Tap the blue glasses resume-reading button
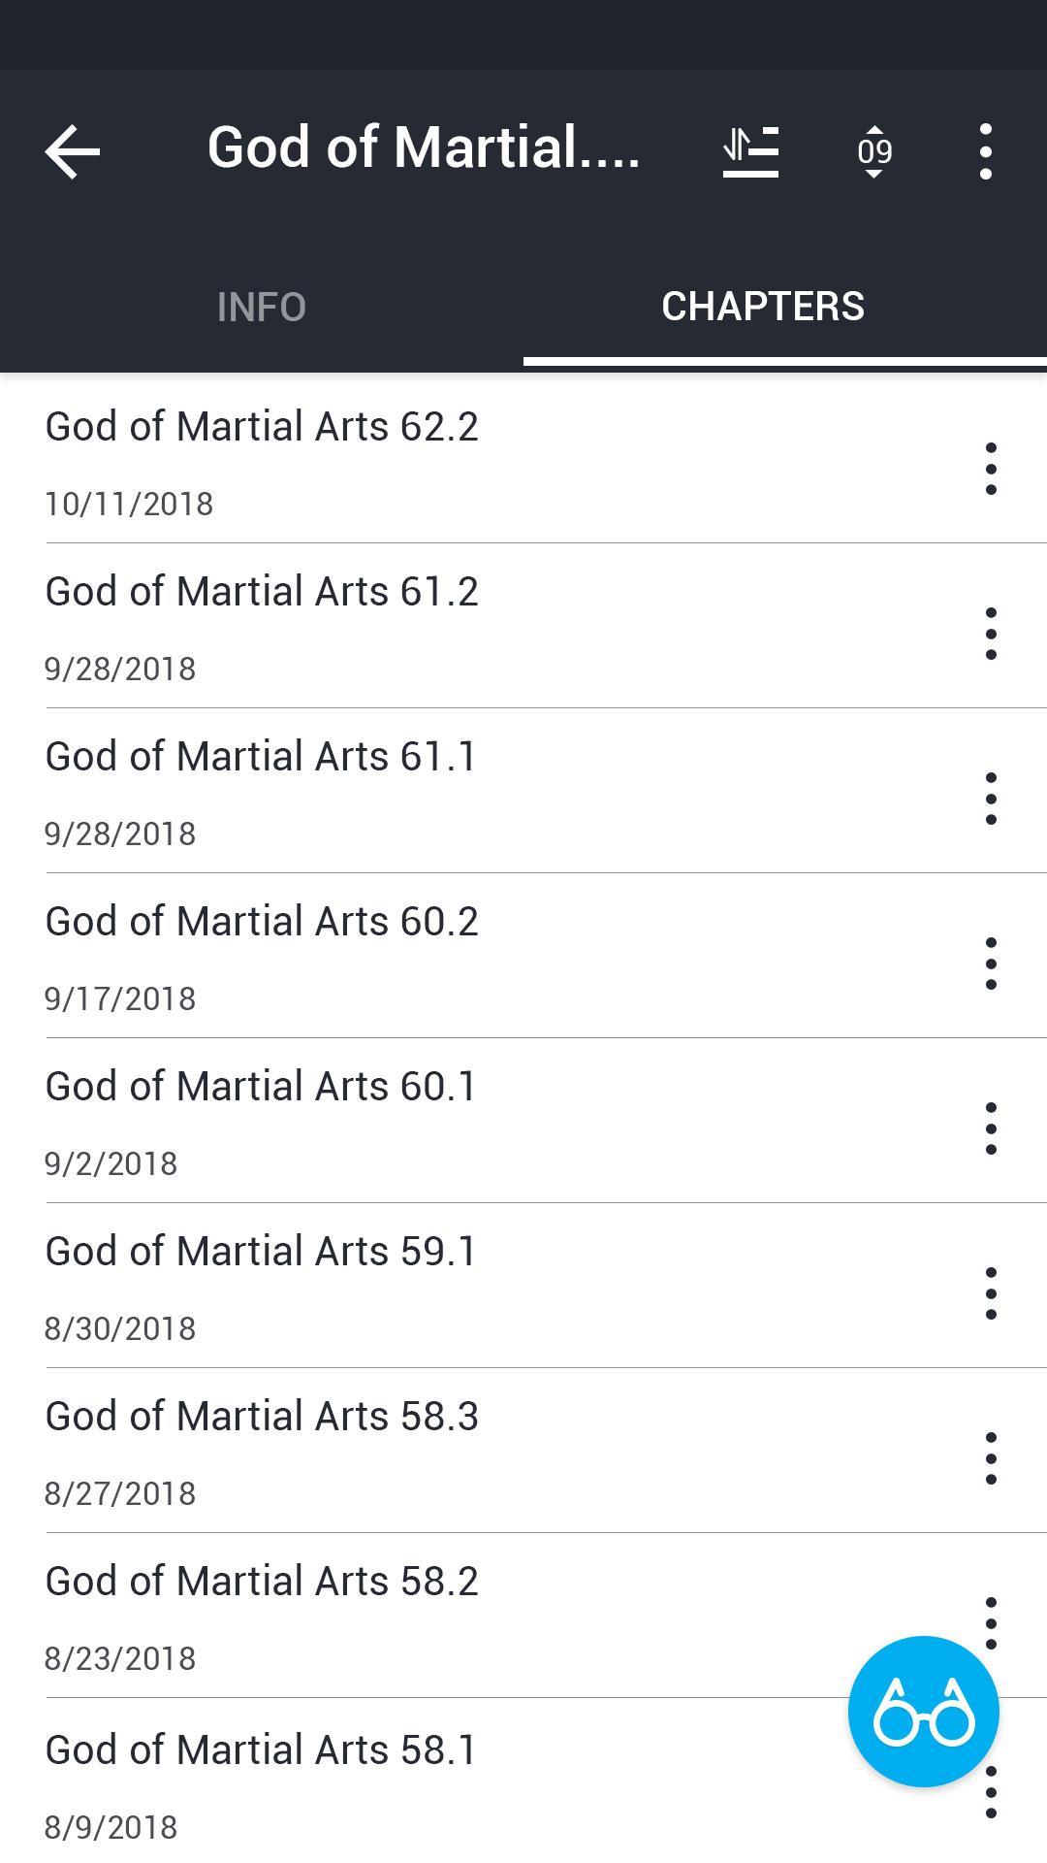 coord(923,1712)
